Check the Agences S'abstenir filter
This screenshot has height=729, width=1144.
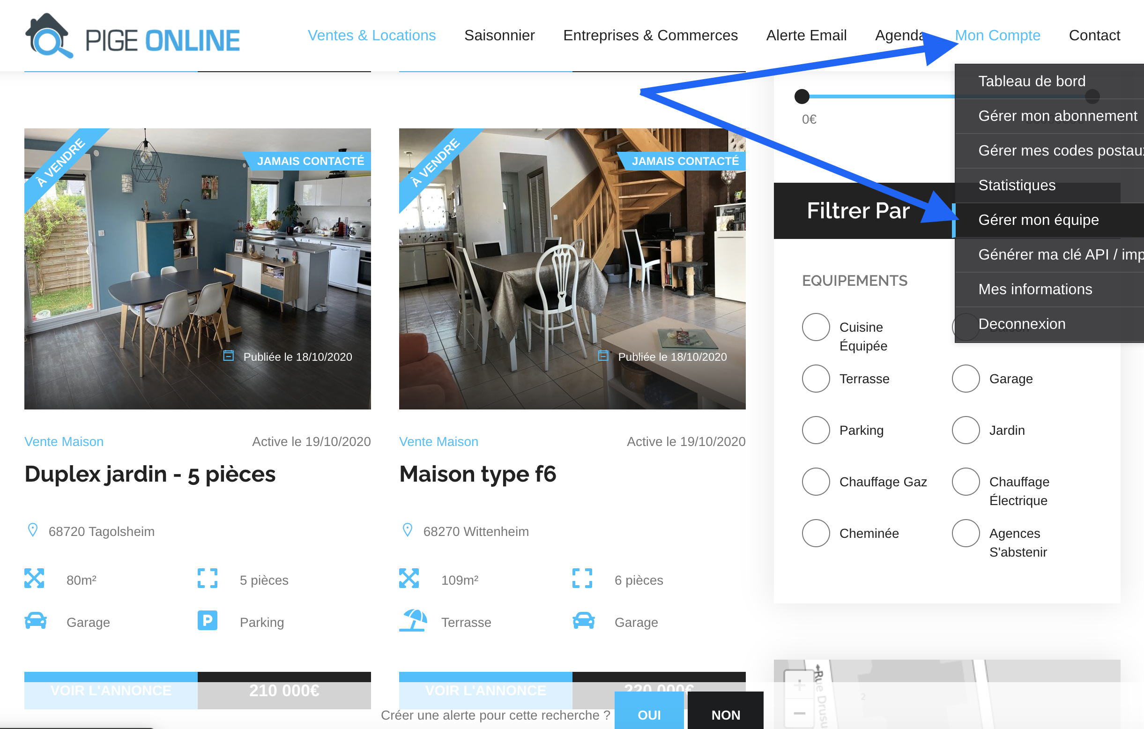click(966, 533)
